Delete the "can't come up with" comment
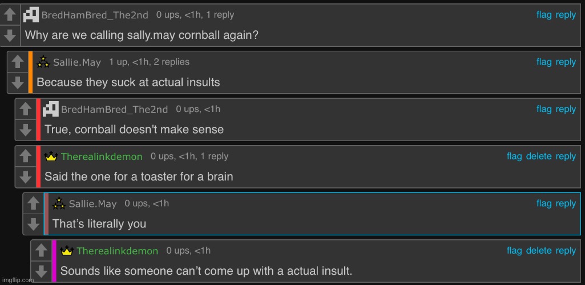 539,250
